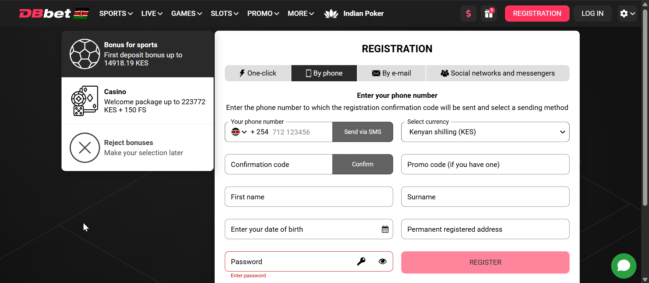Expand the Kenyan shilling currency dropdown
The width and height of the screenshot is (649, 283).
pyautogui.click(x=485, y=132)
